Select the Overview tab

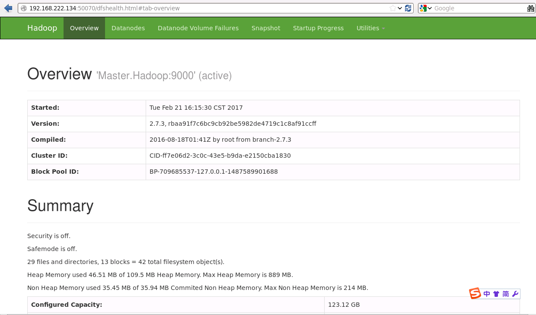(84, 28)
